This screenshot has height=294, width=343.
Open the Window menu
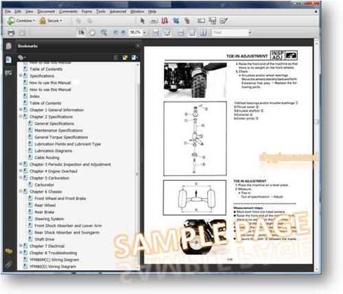[x=137, y=12]
